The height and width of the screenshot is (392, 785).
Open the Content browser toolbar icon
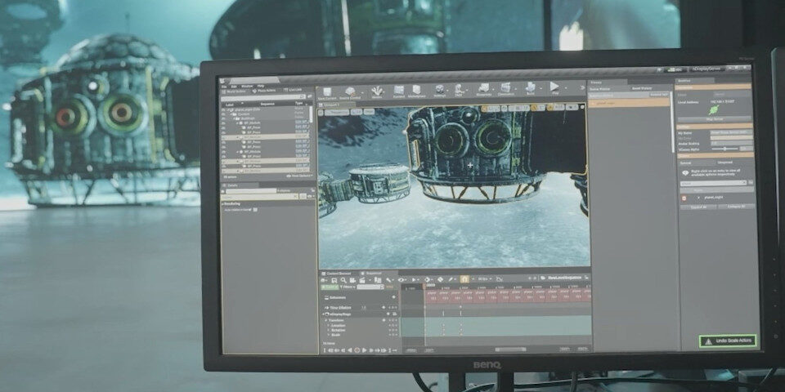point(399,91)
